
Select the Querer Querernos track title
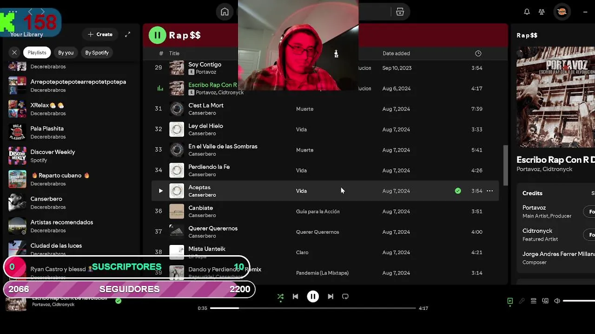coord(213,228)
